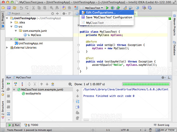The image size is (177, 132).
Task: Run MyClassTest with green play icon
Action: [107, 8]
